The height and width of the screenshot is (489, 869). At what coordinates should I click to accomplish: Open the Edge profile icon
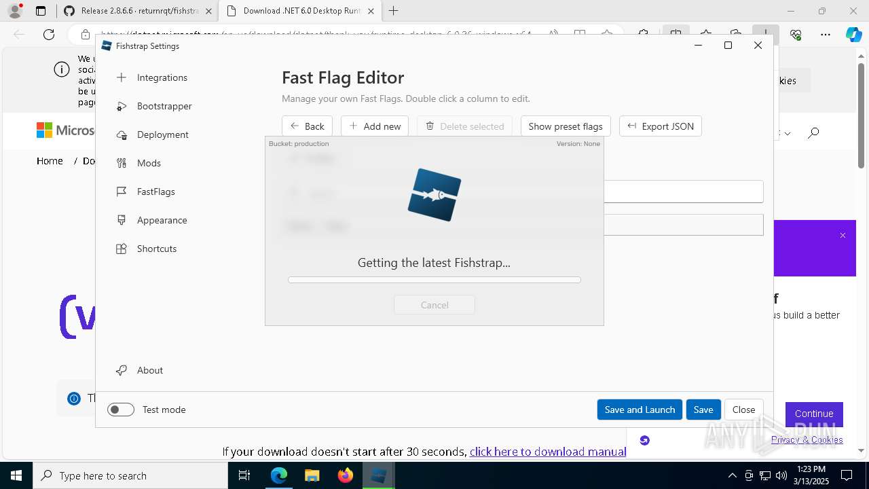tap(15, 11)
